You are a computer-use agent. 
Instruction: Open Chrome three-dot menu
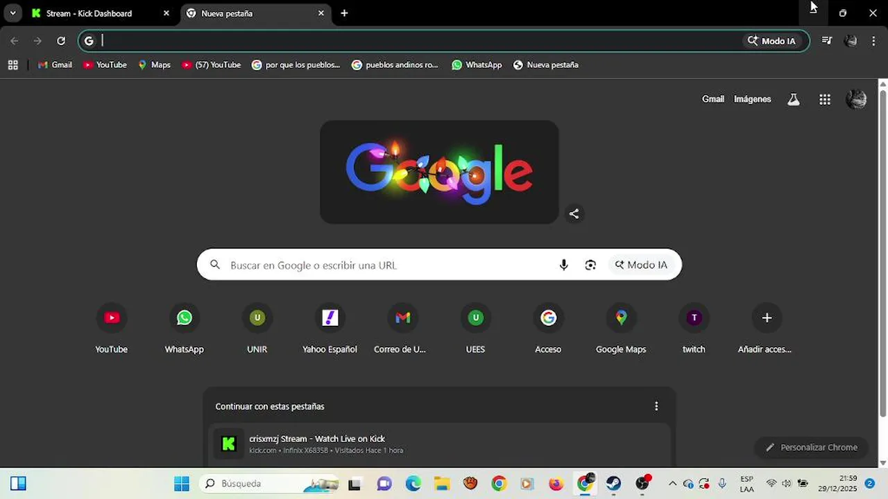point(873,41)
